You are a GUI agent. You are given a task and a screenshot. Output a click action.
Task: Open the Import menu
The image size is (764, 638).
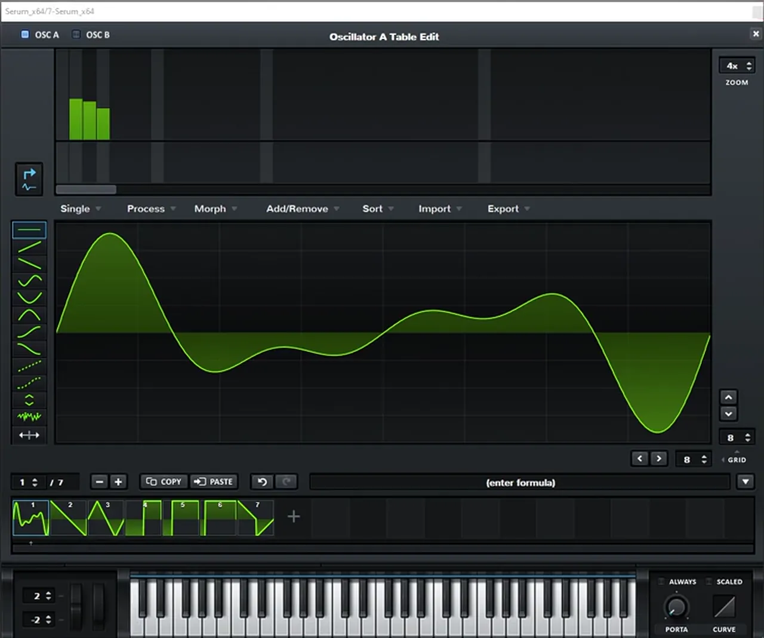coord(440,208)
